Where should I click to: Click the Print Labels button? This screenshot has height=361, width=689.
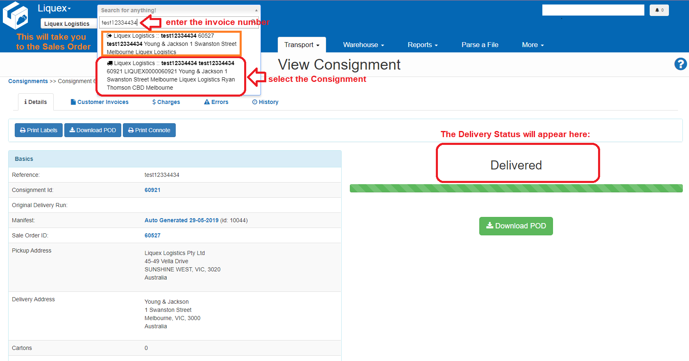coord(39,130)
